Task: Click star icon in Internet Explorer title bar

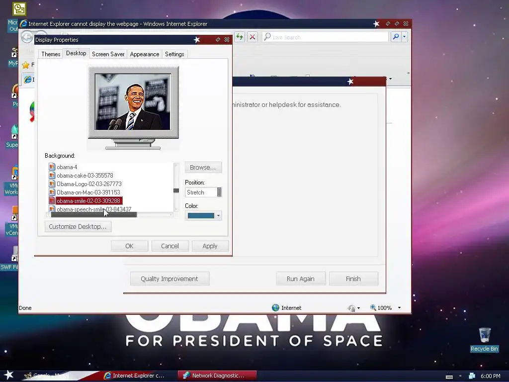Action: tap(376, 24)
